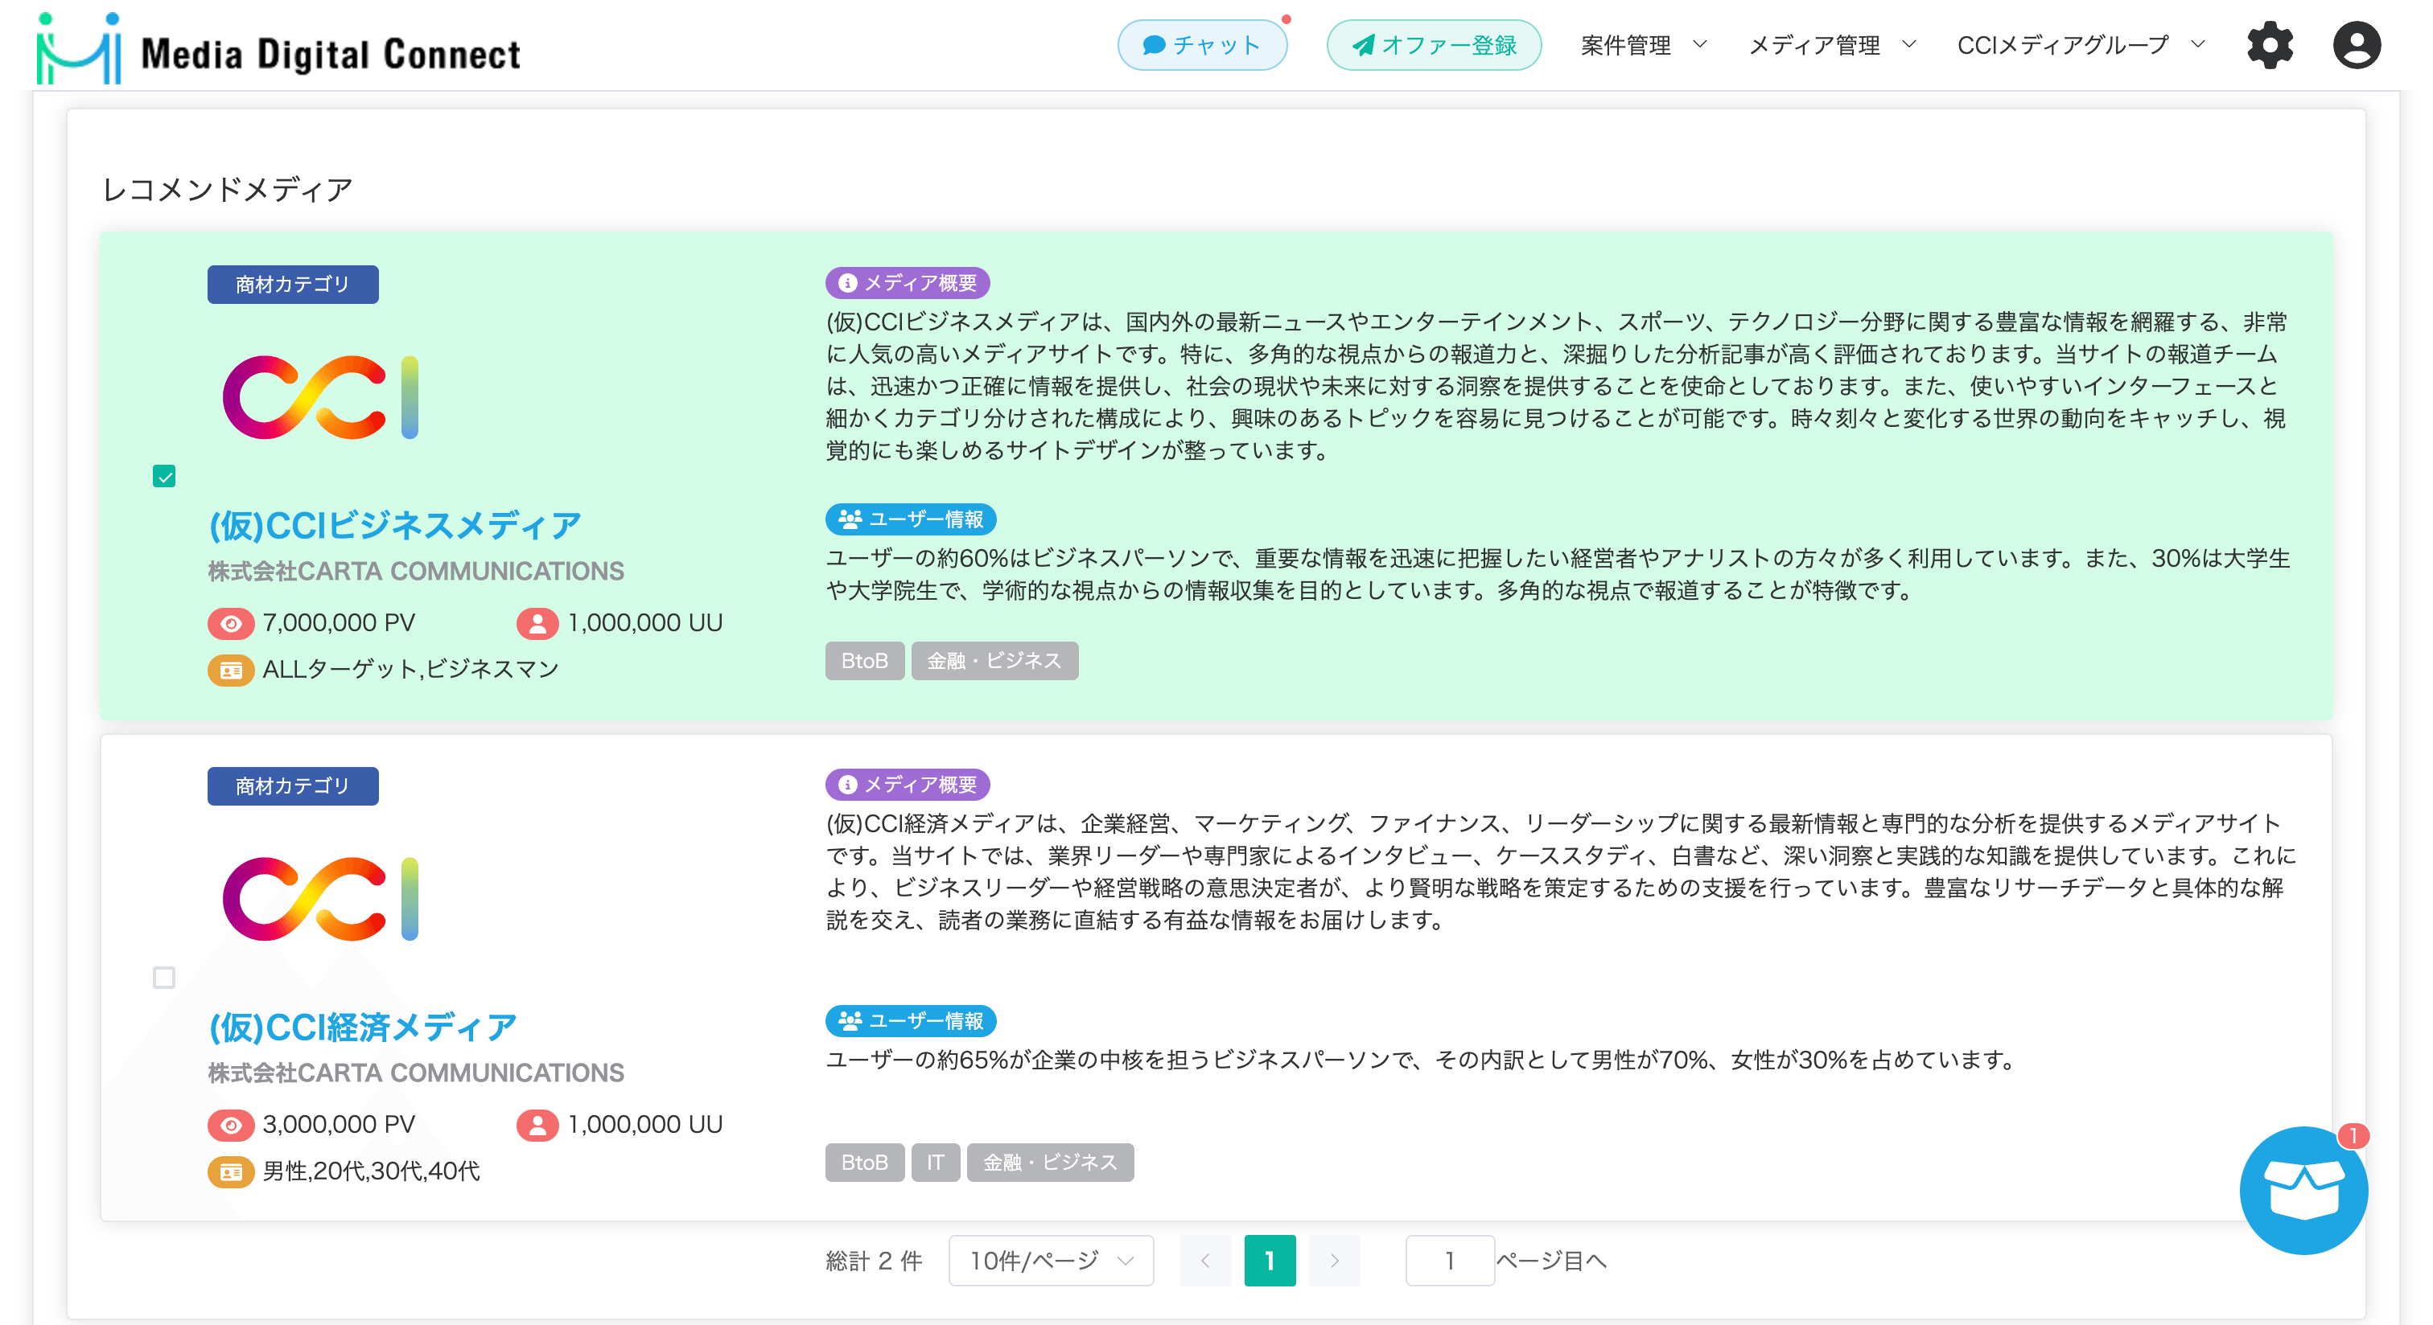The width and height of the screenshot is (2433, 1325).
Task: Go to the next page arrow
Action: click(x=1334, y=1261)
